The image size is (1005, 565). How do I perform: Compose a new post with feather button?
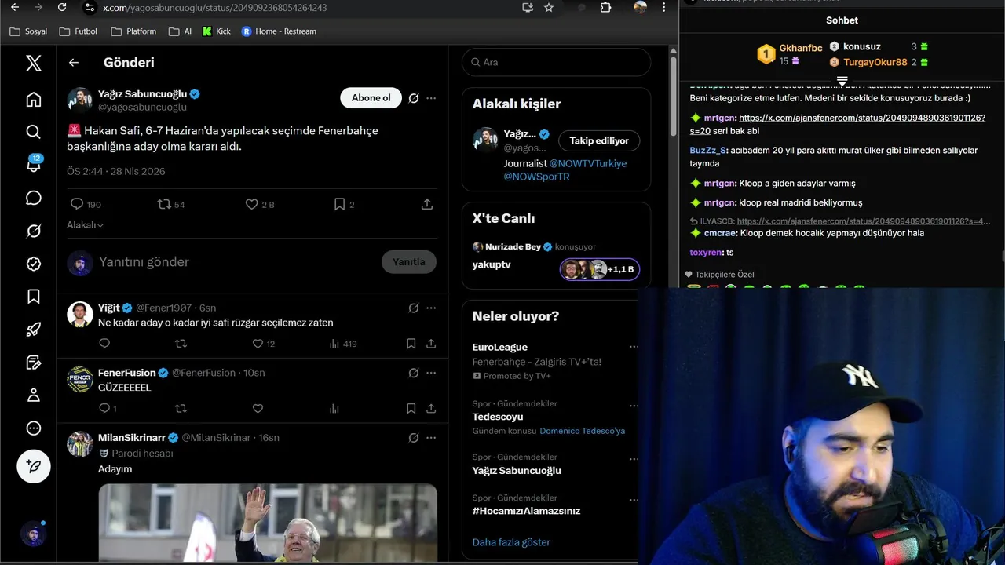(33, 466)
